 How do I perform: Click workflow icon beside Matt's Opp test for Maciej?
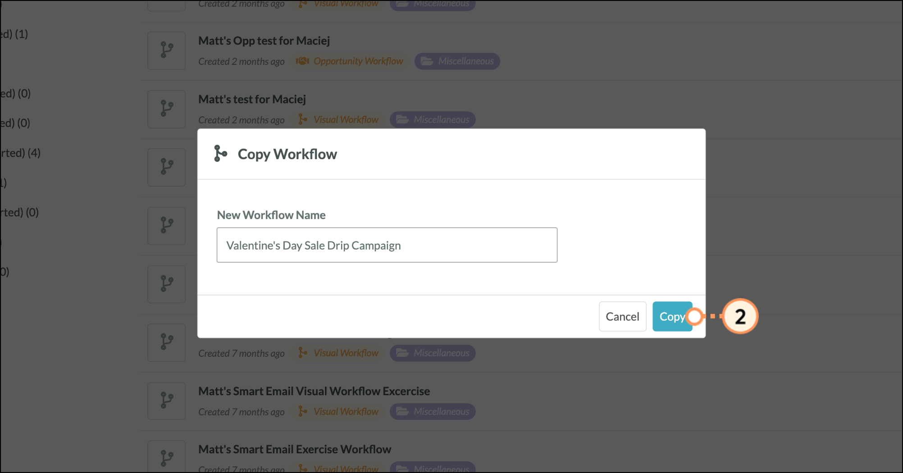click(x=167, y=50)
